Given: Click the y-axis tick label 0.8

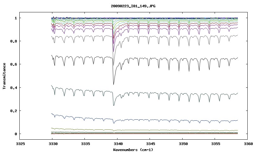Looking at the screenshot, I should coord(13,41).
